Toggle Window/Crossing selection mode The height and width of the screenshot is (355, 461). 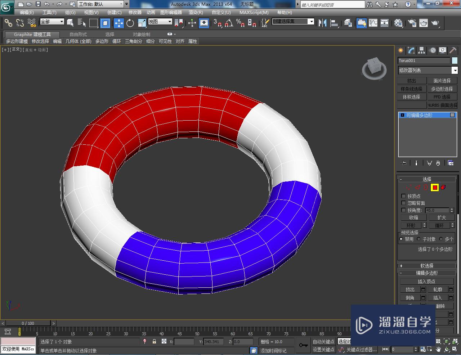click(x=105, y=23)
